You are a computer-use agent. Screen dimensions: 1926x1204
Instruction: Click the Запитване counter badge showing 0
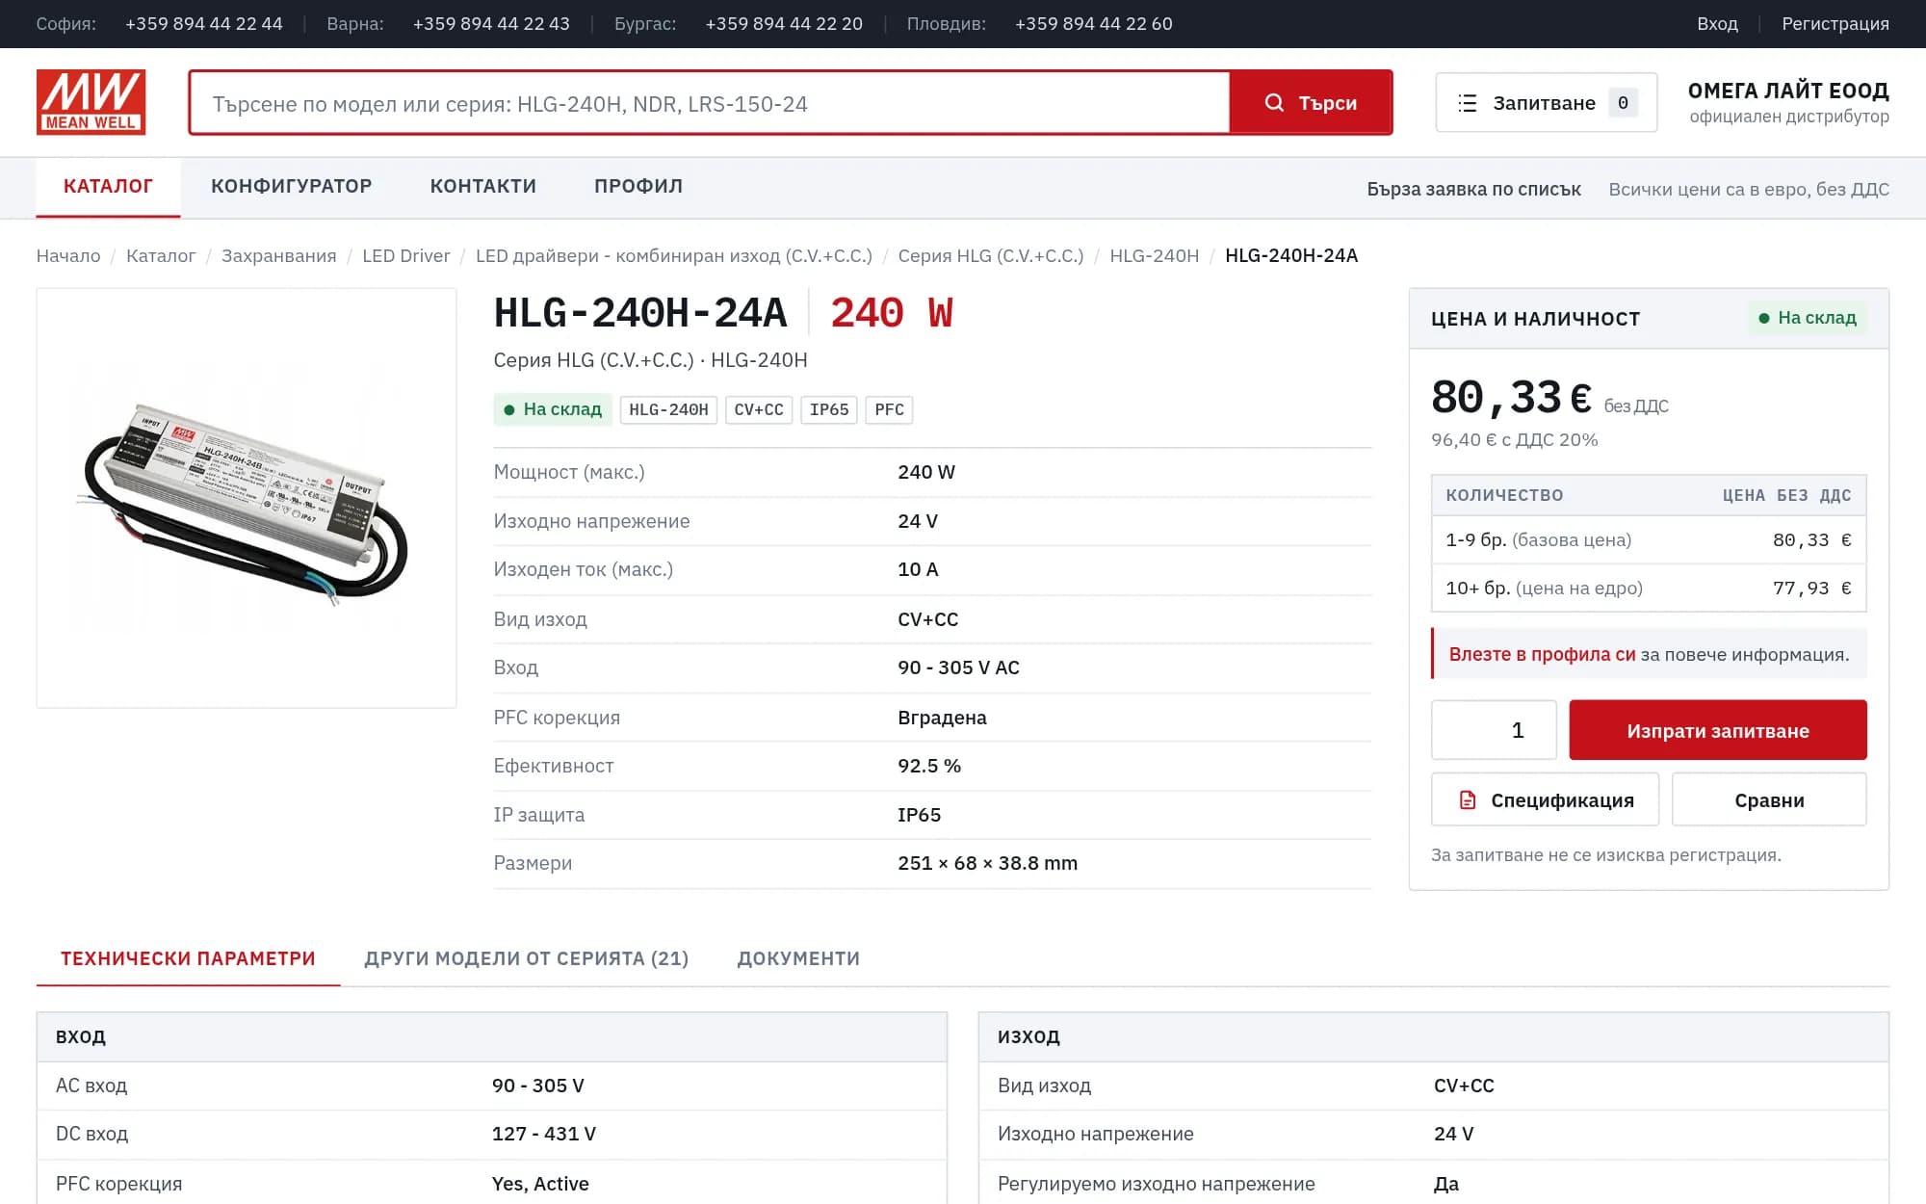(x=1623, y=103)
